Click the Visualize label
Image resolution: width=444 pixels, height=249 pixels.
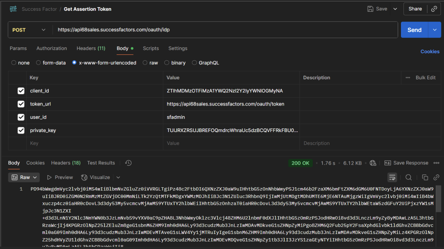click(100, 177)
